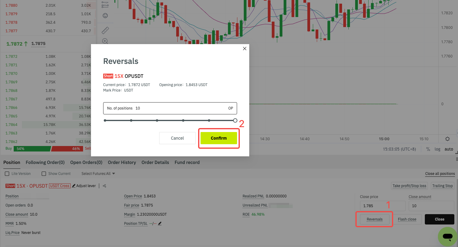Screen dimensions: 458x247
Task: Click the position slider end handle
Action: [x=235, y=120]
